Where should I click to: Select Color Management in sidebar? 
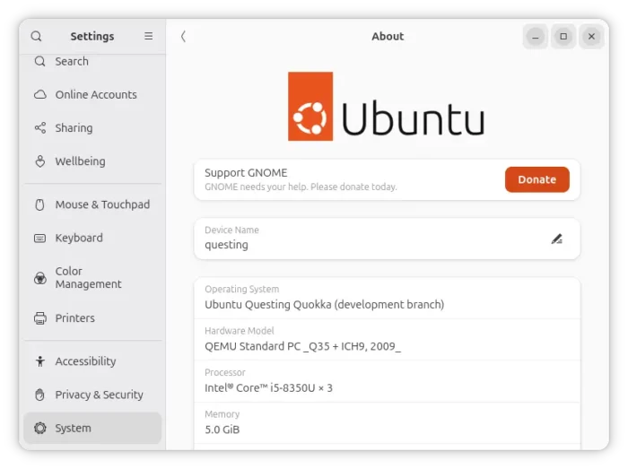coord(88,278)
